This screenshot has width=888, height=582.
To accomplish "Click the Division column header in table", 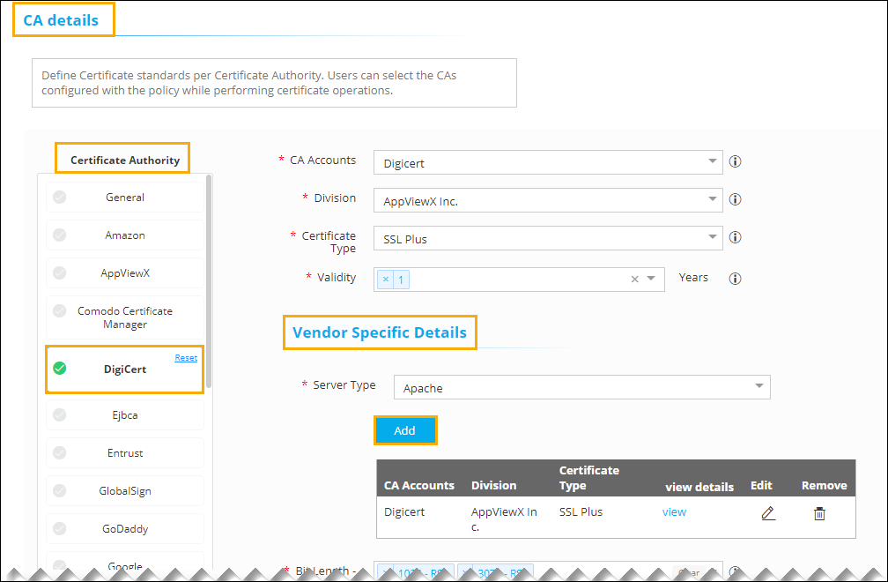I will tap(494, 486).
